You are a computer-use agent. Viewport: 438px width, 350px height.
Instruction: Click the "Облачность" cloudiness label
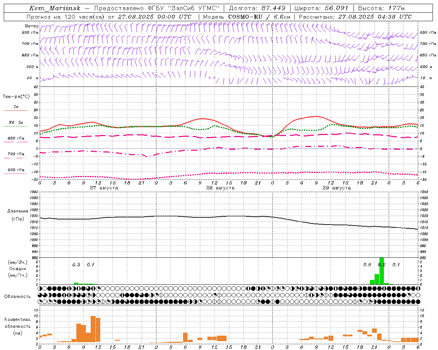pyautogui.click(x=17, y=296)
